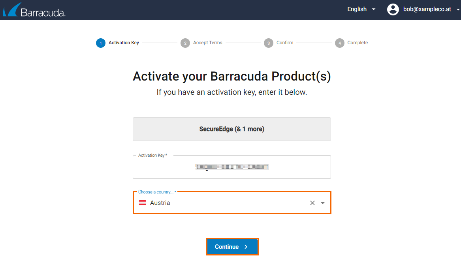Expand the bob@xampleco.at account menu arrow
The height and width of the screenshot is (259, 461).
pyautogui.click(x=458, y=9)
